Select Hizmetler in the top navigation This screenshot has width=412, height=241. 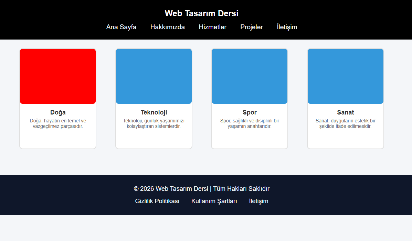[212, 27]
